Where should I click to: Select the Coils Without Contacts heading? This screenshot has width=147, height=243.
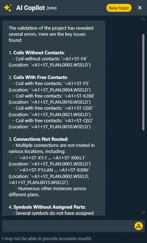coord(39,53)
